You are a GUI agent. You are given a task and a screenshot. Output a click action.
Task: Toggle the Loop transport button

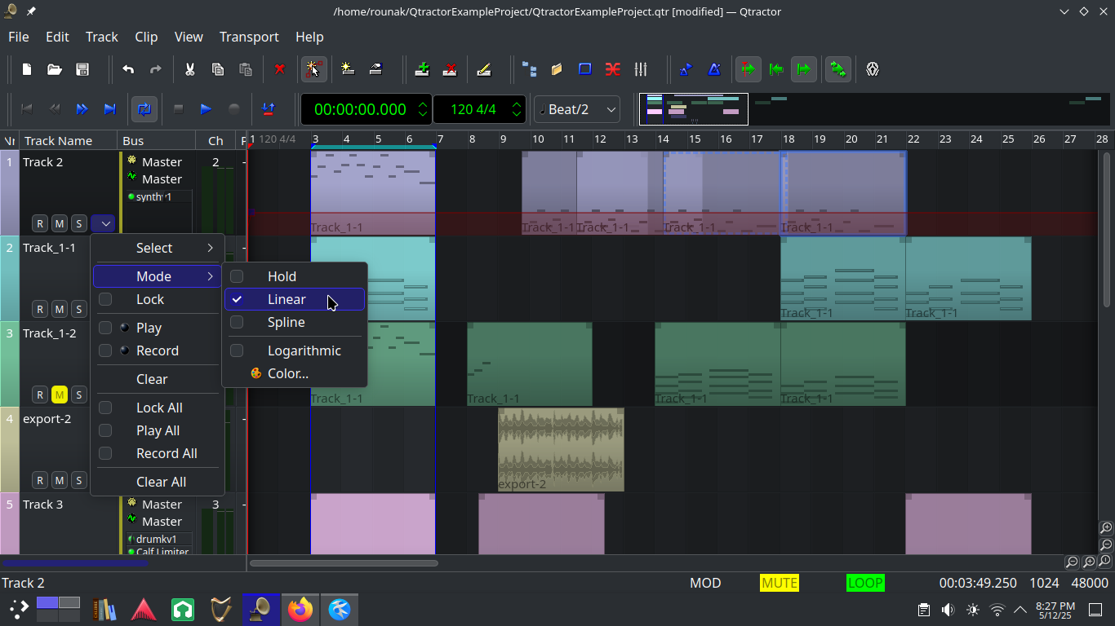144,108
